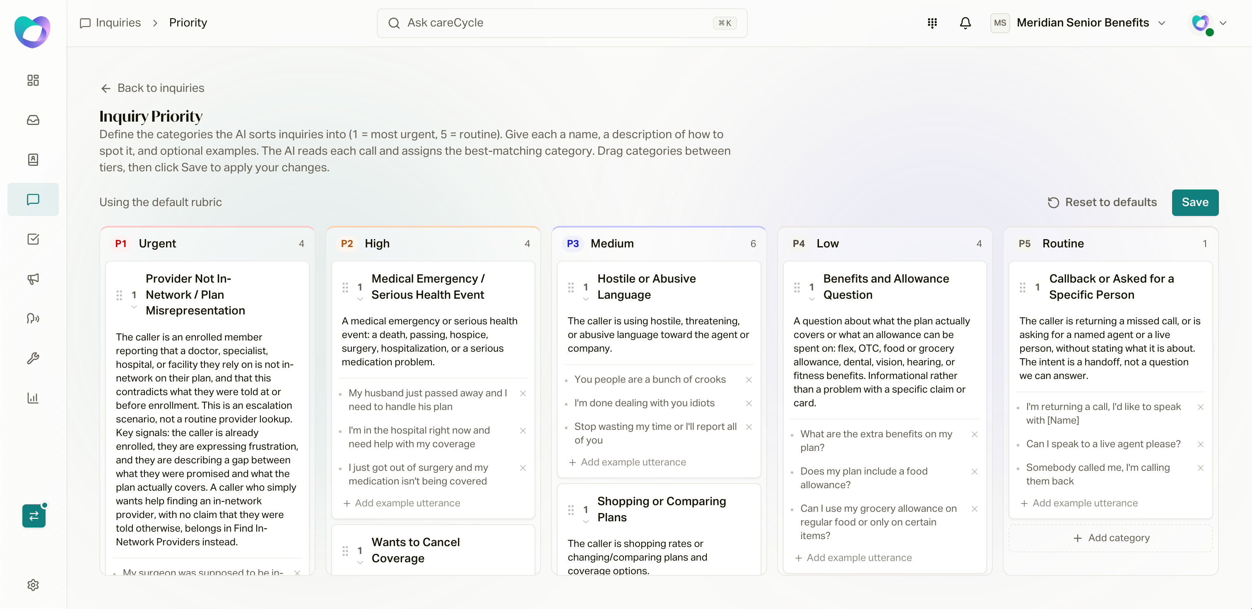Add example utterance under Callback or Asked for a Specific Person
Image resolution: width=1252 pixels, height=609 pixels.
[1079, 504]
